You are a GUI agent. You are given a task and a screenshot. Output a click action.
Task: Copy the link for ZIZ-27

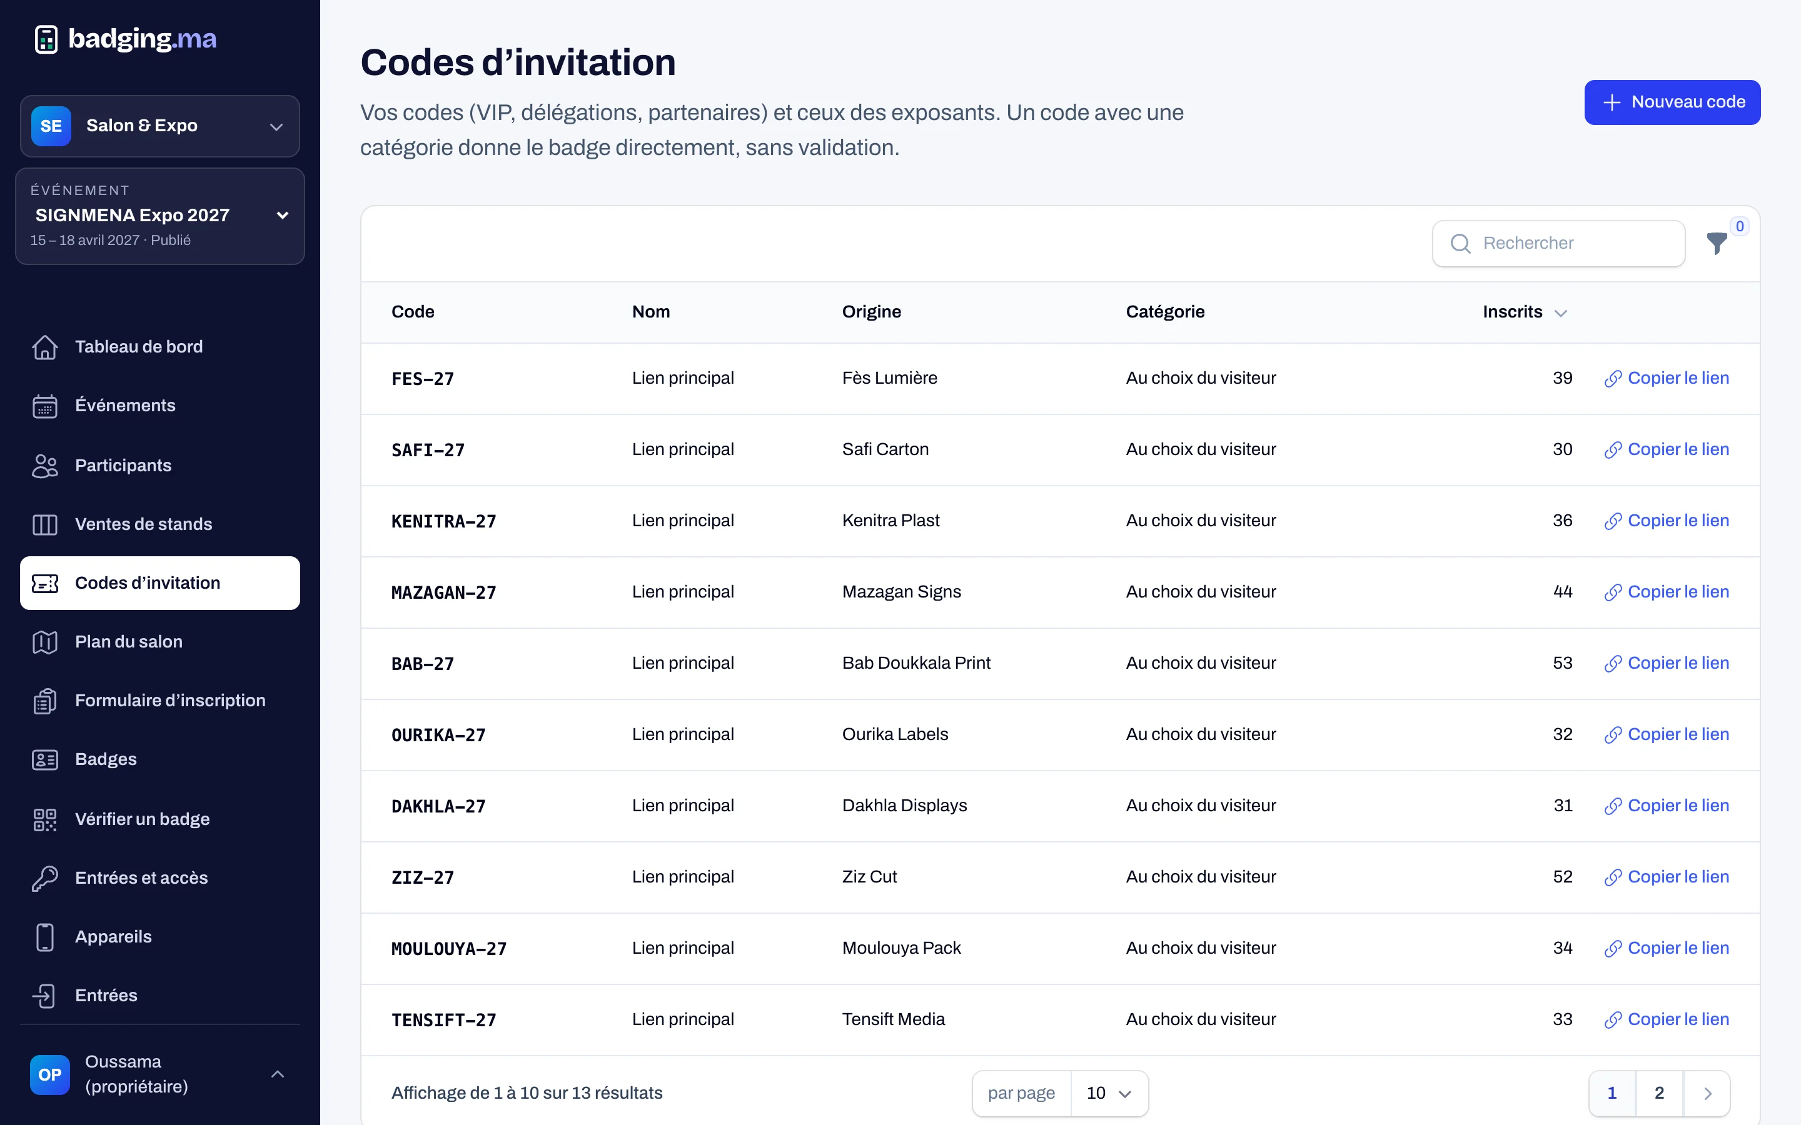[x=1667, y=876]
